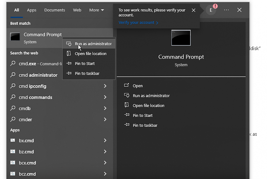Expand bcz.cmd app result arrow
Image resolution: width=267 pixels, height=179 pixels.
click(105, 174)
